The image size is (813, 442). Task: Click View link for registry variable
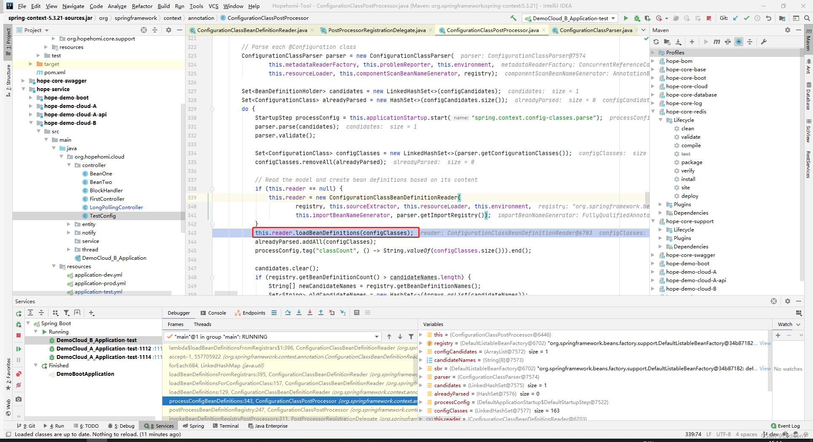click(765, 343)
